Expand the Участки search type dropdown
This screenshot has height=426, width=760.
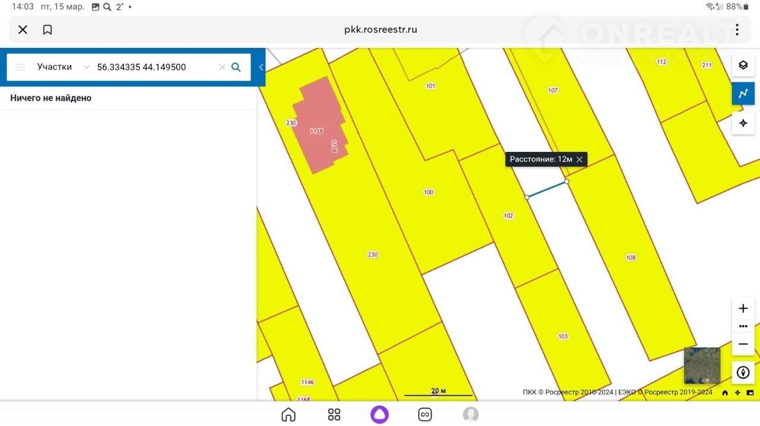click(x=87, y=67)
